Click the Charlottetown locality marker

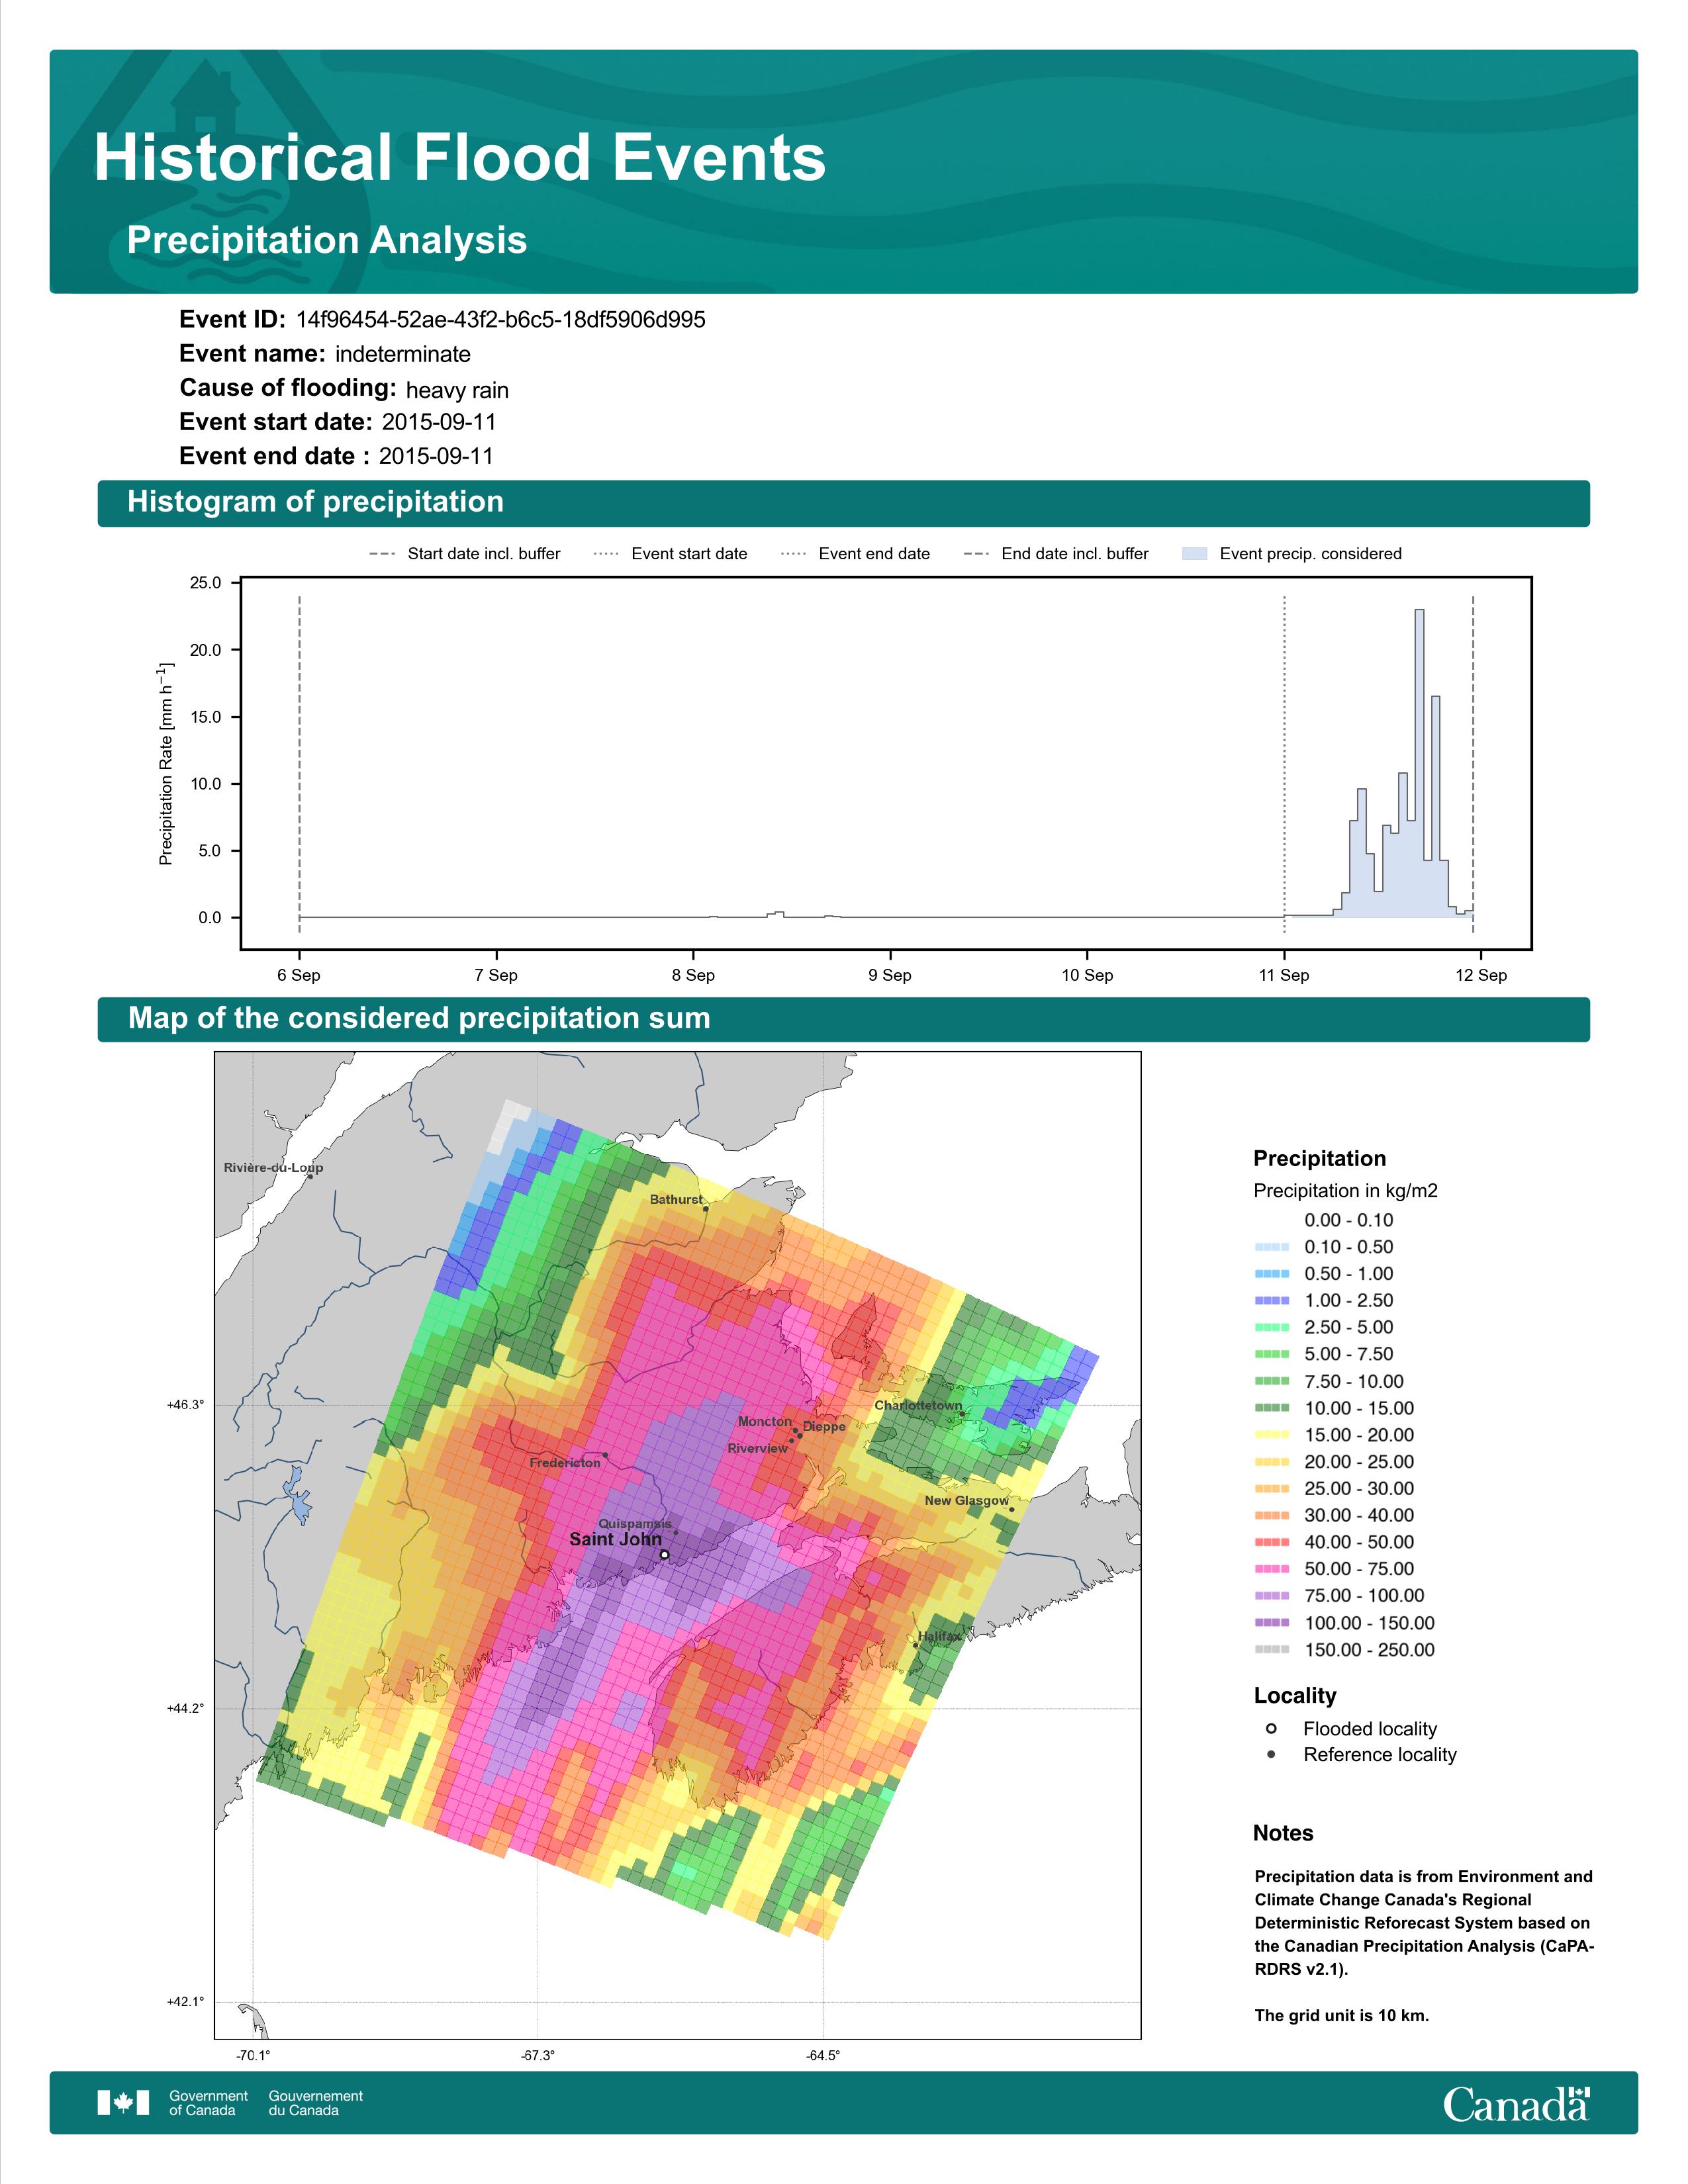pyautogui.click(x=962, y=1413)
